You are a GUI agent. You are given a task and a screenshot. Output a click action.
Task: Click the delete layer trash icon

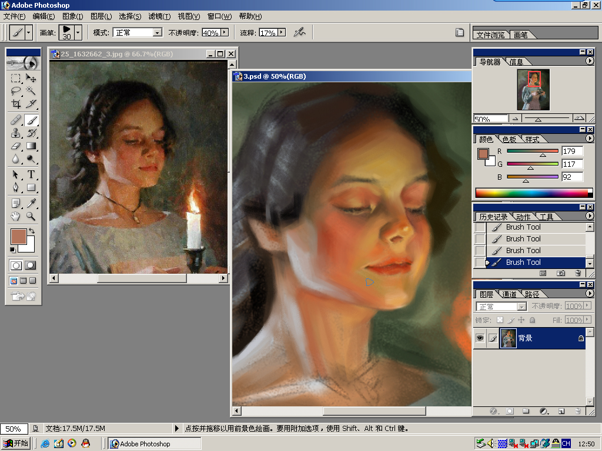(578, 411)
